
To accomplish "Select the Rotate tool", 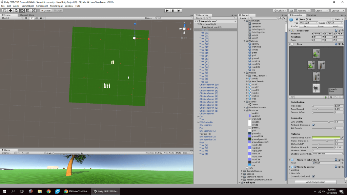I will (x=16, y=10).
